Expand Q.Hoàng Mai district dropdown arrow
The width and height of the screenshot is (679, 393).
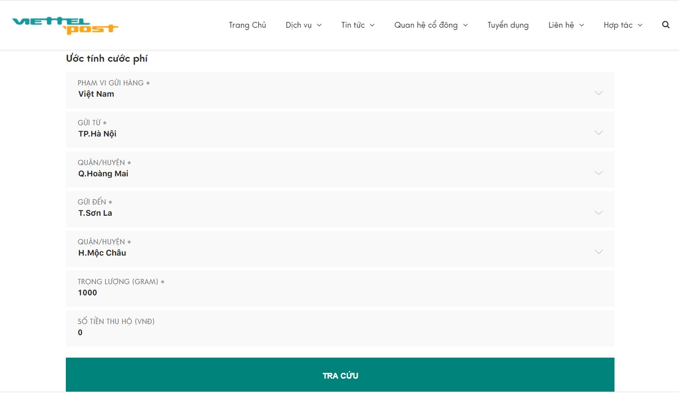[x=598, y=172]
